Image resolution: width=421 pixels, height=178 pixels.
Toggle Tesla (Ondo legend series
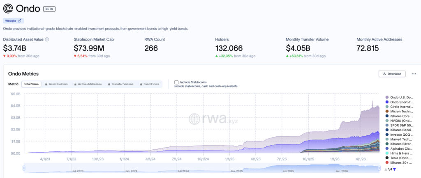(400, 158)
